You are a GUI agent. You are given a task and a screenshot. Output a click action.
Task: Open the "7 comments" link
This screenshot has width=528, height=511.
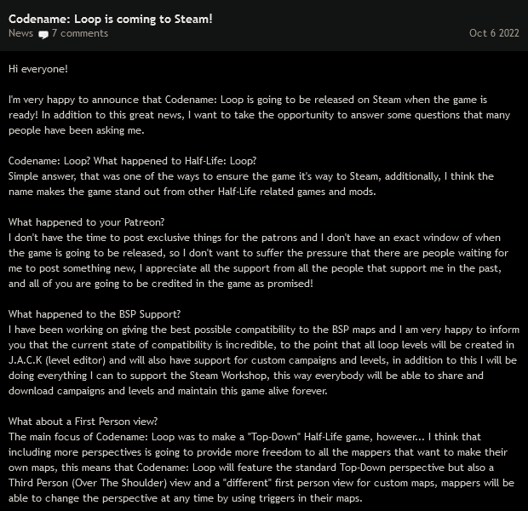tap(79, 33)
